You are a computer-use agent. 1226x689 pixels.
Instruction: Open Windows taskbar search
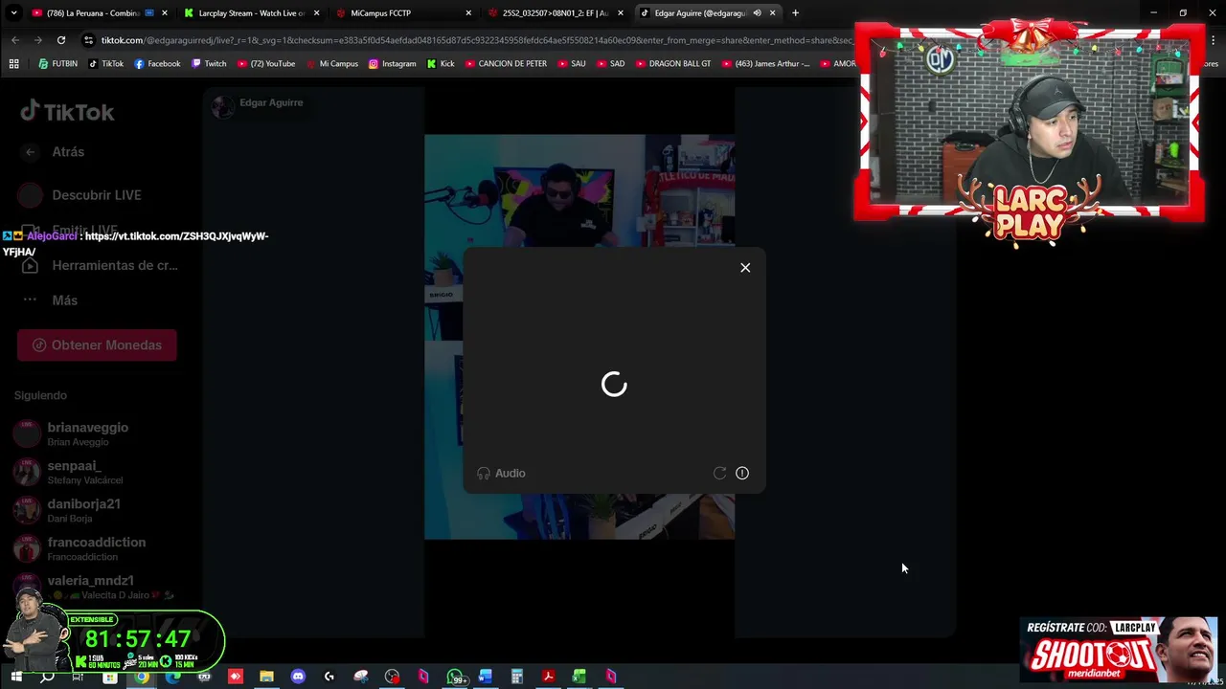click(x=47, y=678)
